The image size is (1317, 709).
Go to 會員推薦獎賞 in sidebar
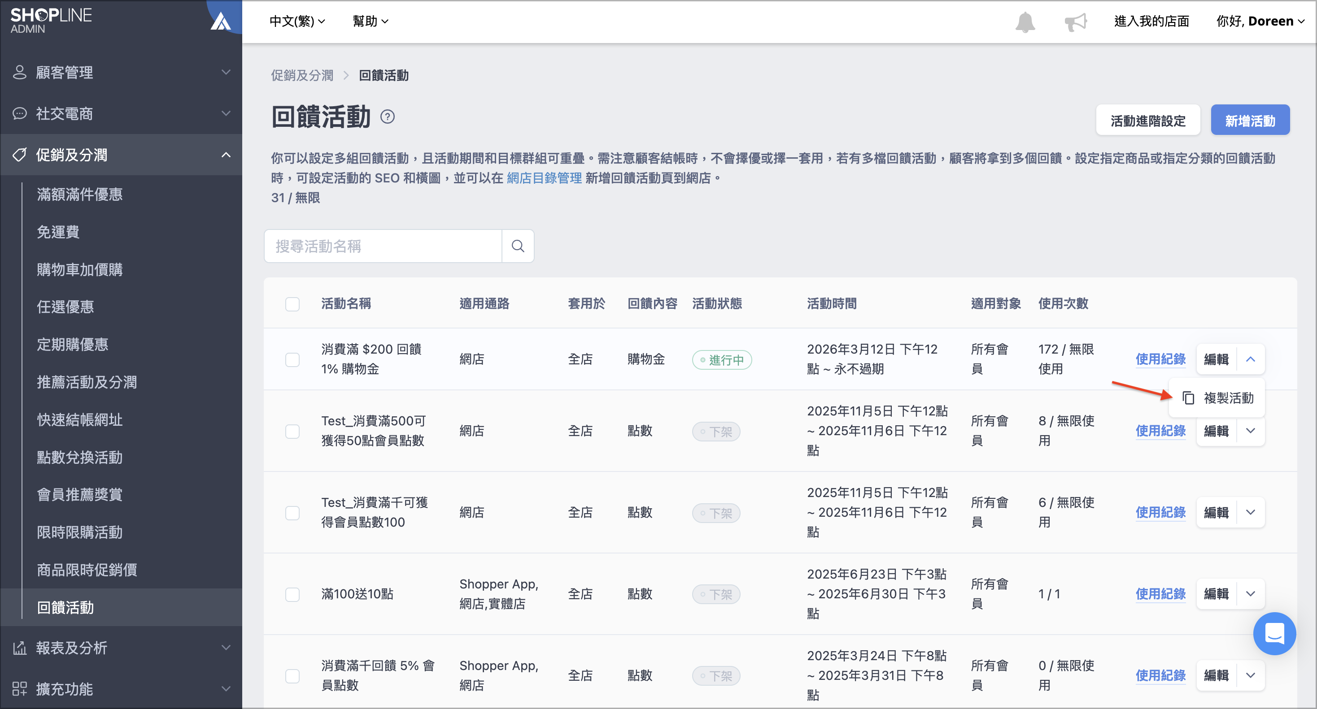80,494
